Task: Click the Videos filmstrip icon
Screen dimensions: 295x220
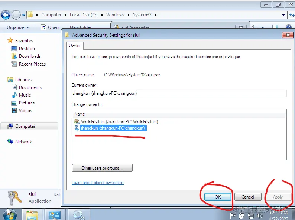Action: point(14,110)
